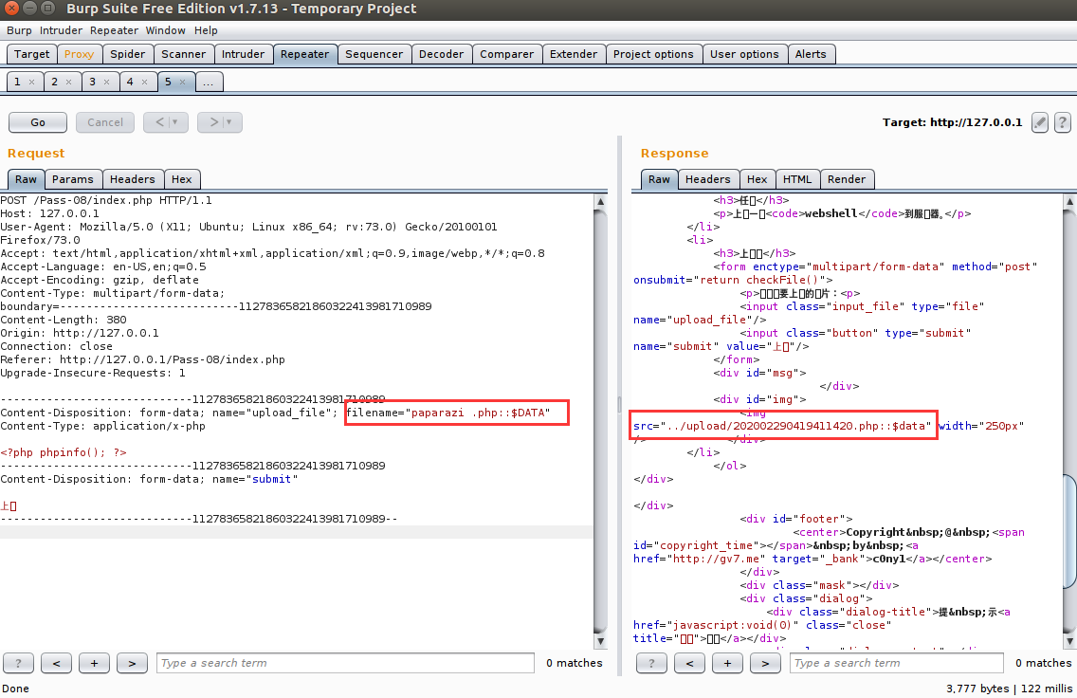Open the Help menu

[206, 30]
